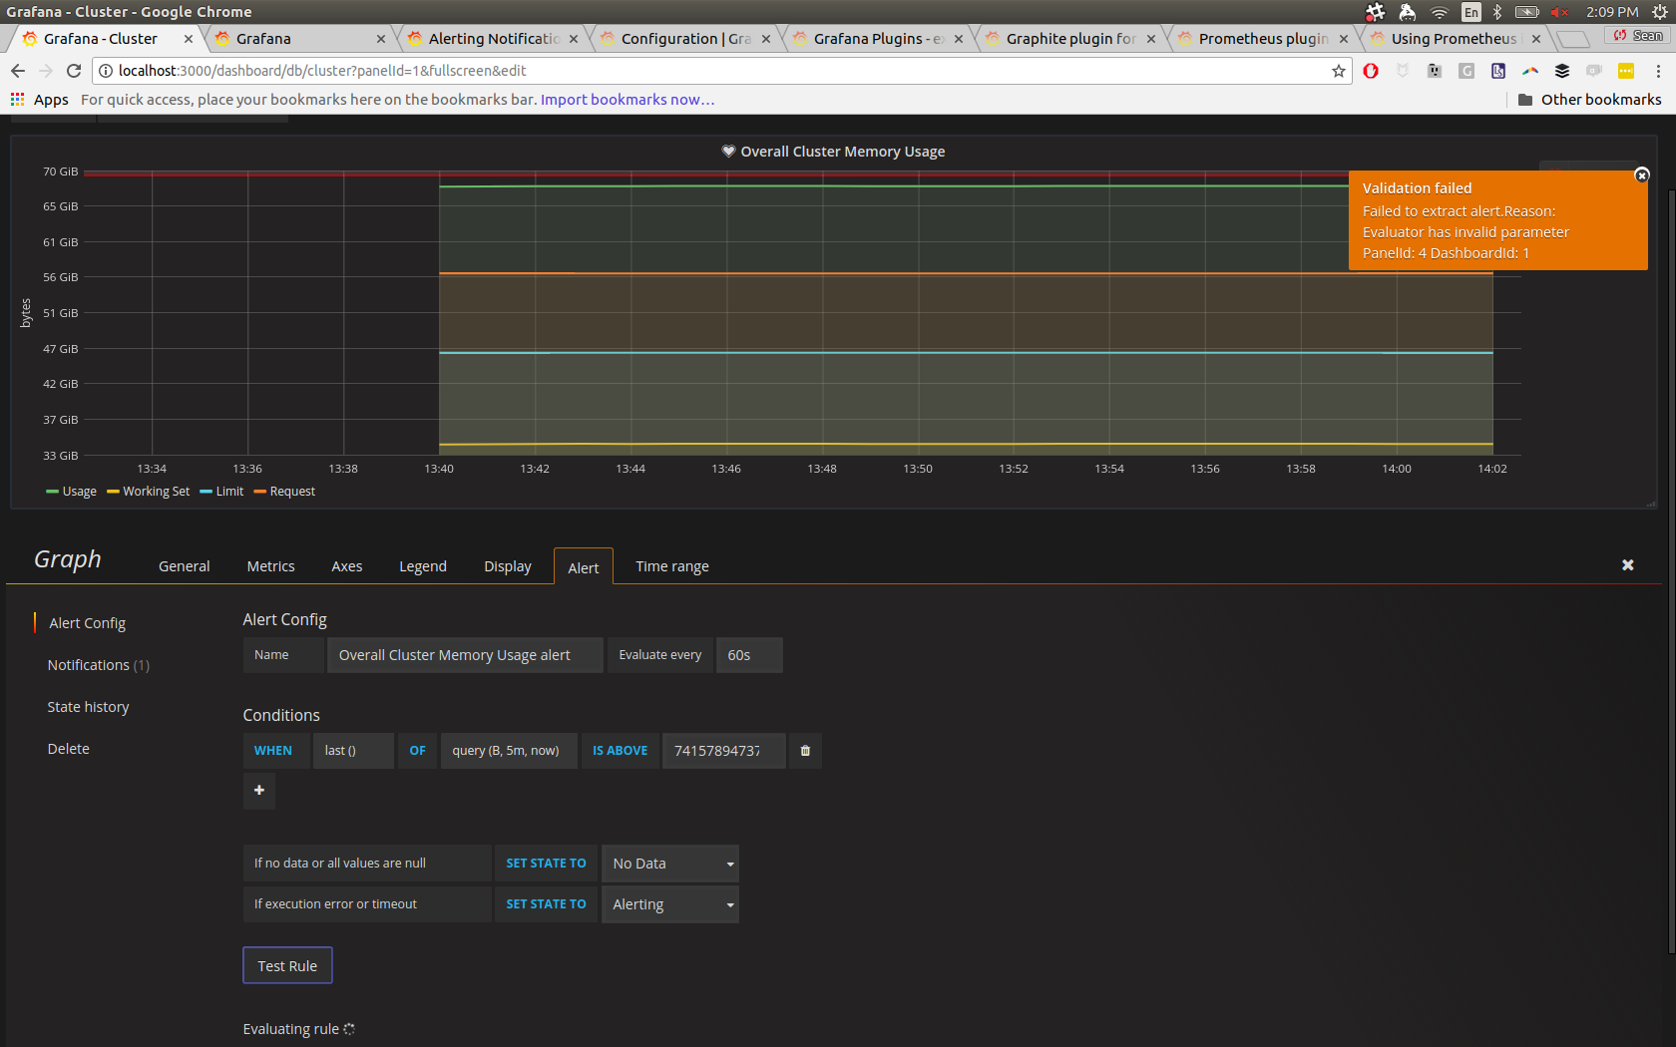This screenshot has height=1047, width=1676.
Task: Toggle Limit series in legend
Action: coord(221,492)
